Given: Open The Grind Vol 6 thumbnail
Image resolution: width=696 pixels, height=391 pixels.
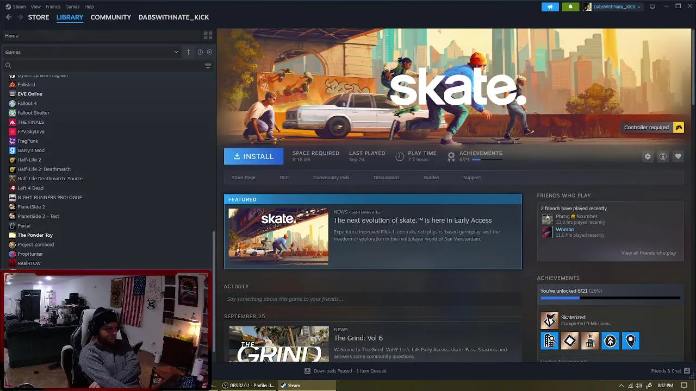Looking at the screenshot, I should tap(278, 344).
